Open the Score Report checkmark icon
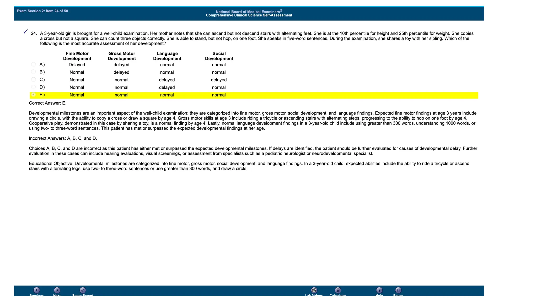This screenshot has height=302, width=537. pos(83,290)
